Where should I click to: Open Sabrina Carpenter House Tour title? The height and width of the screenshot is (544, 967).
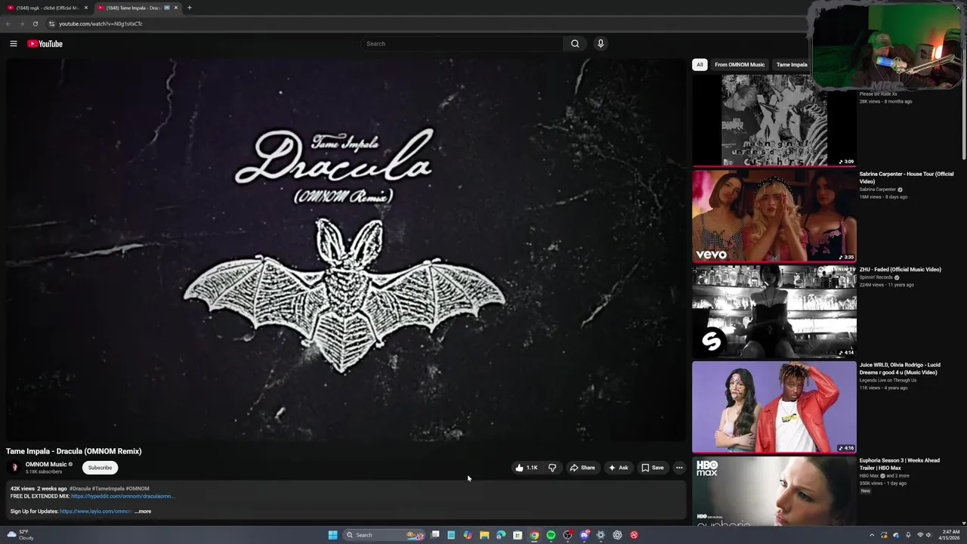(906, 178)
